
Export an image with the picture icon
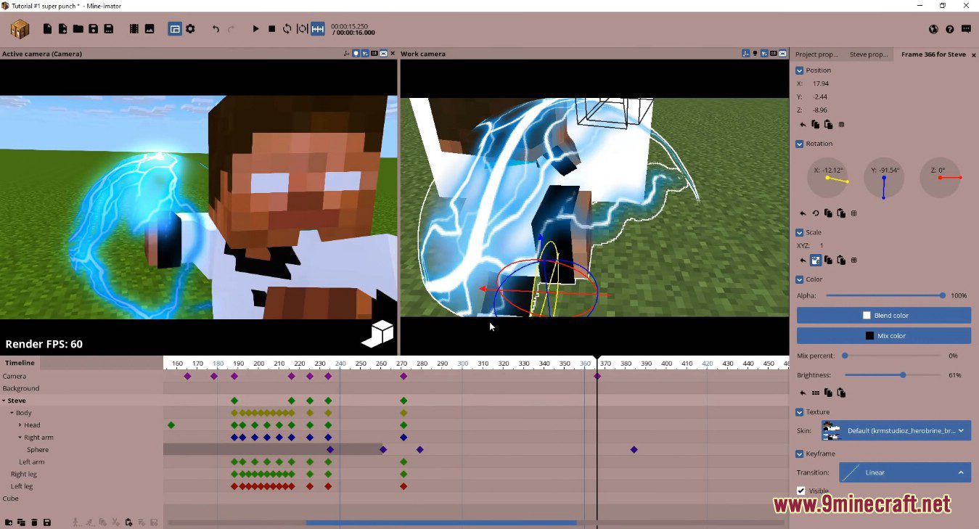[x=149, y=29]
